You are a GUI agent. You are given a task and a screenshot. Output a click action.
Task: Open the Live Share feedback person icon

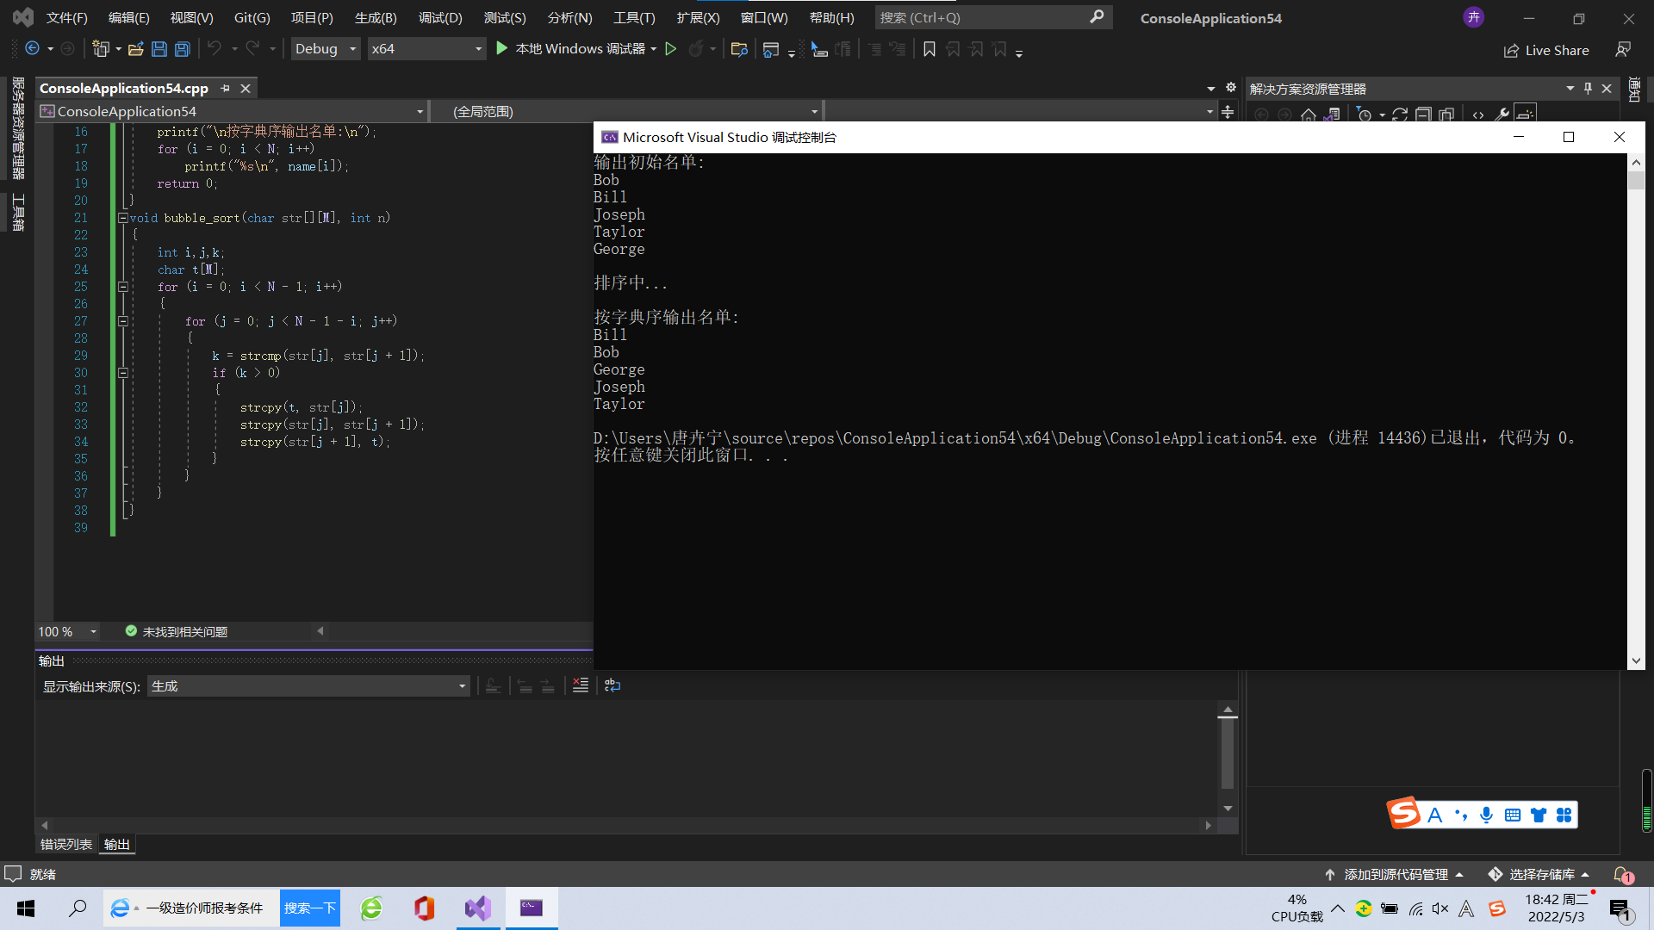pos(1623,50)
